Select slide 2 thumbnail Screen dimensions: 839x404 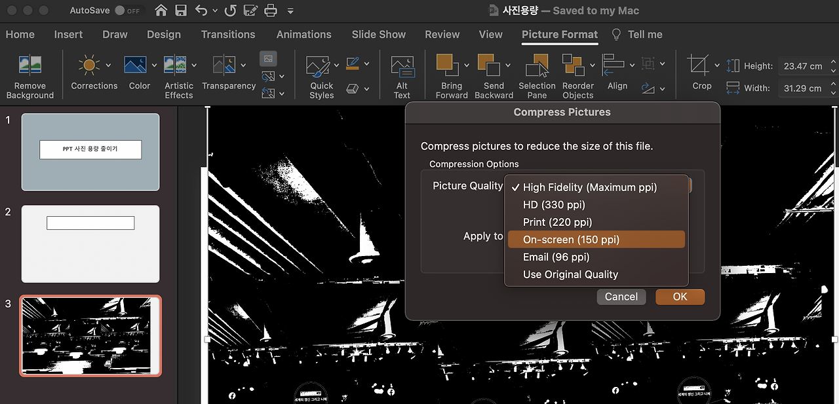pos(90,244)
